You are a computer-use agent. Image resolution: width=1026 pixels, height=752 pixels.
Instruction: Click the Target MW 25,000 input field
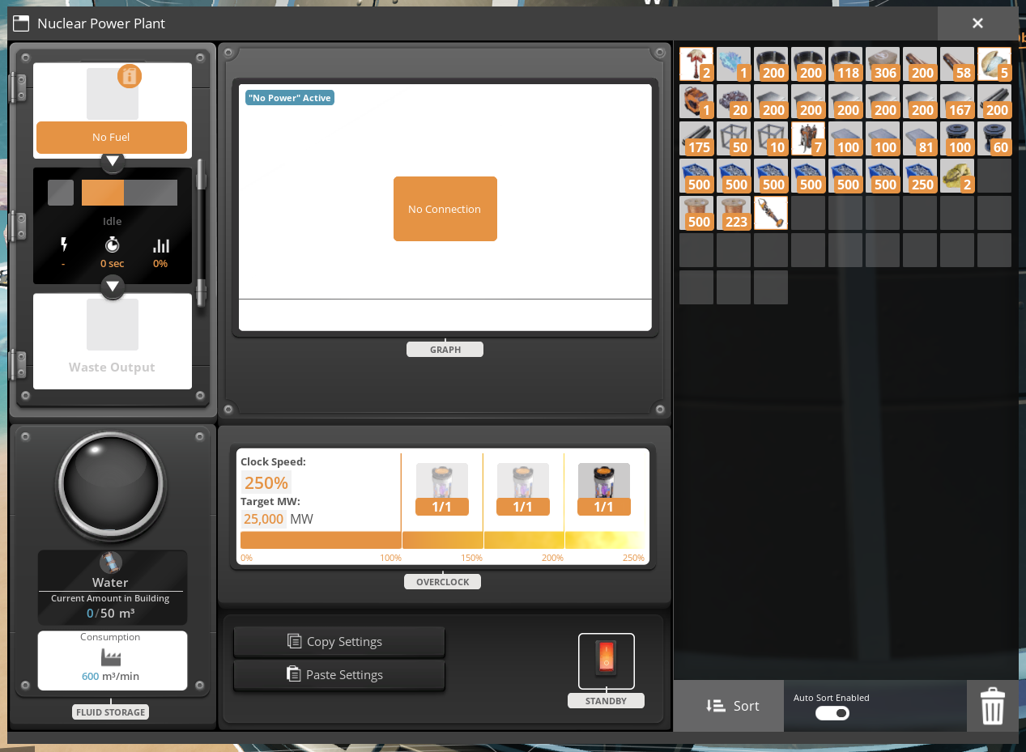[263, 519]
